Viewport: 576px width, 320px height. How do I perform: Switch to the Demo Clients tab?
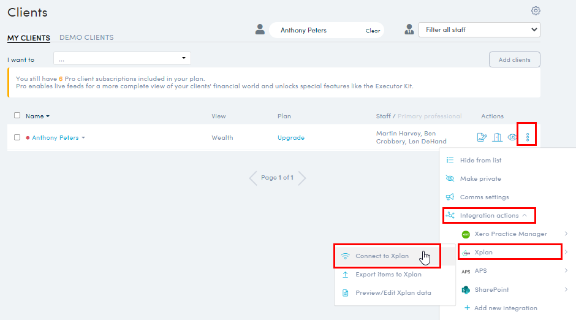pyautogui.click(x=86, y=37)
